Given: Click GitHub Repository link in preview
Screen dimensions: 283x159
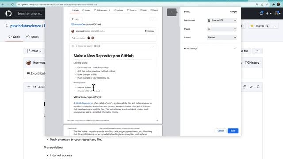Looking at the screenshot, I should pos(84,103).
